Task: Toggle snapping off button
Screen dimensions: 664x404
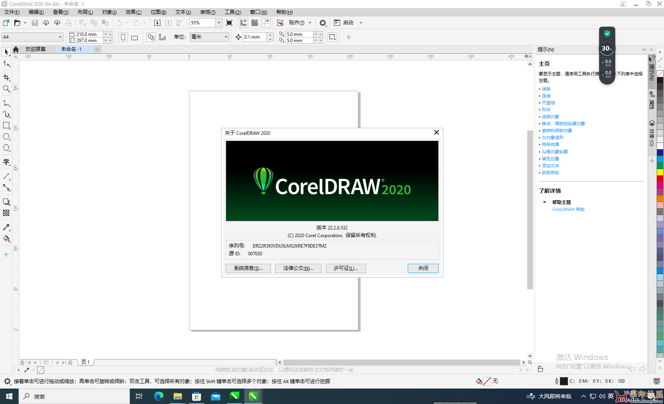Action: (280, 23)
